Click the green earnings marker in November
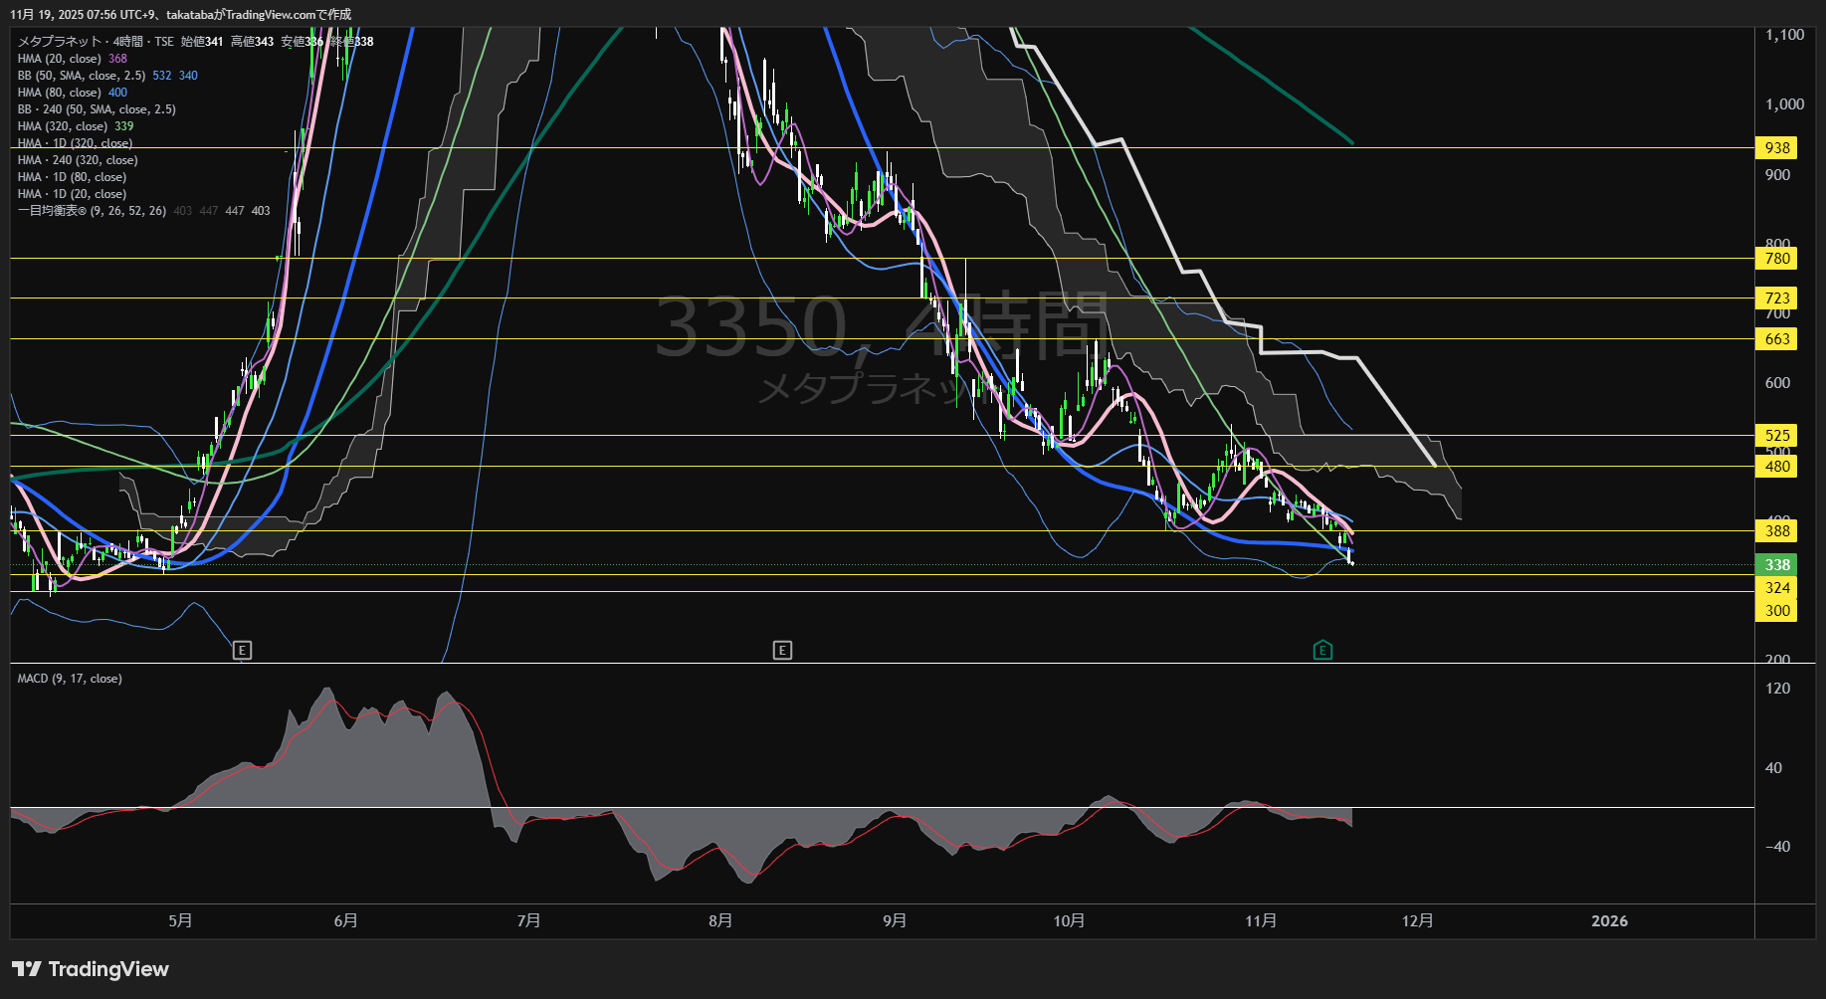The height and width of the screenshot is (999, 1826). click(x=1322, y=651)
